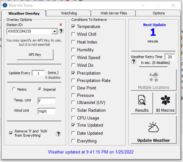Image resolution: width=183 pixels, height=162 pixels.
Task: Enable Precipitation Rate checkbox
Action: coord(73,80)
